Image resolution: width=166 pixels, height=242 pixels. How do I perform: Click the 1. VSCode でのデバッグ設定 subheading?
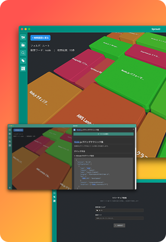pos(84,156)
